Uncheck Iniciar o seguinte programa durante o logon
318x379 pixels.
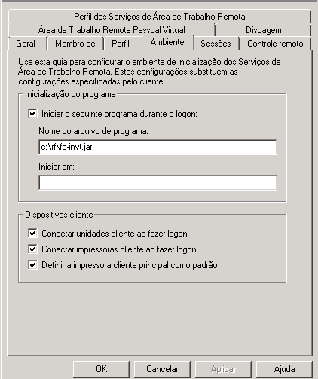click(x=32, y=114)
